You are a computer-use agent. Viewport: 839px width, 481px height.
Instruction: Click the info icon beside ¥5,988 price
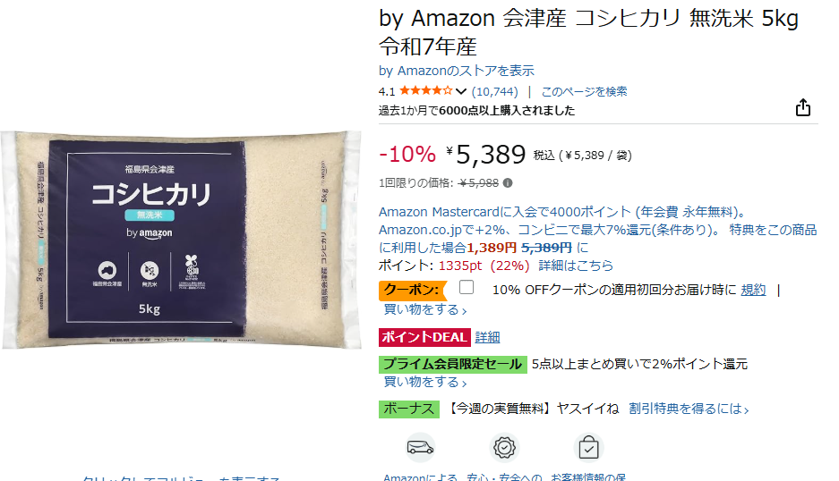508,182
